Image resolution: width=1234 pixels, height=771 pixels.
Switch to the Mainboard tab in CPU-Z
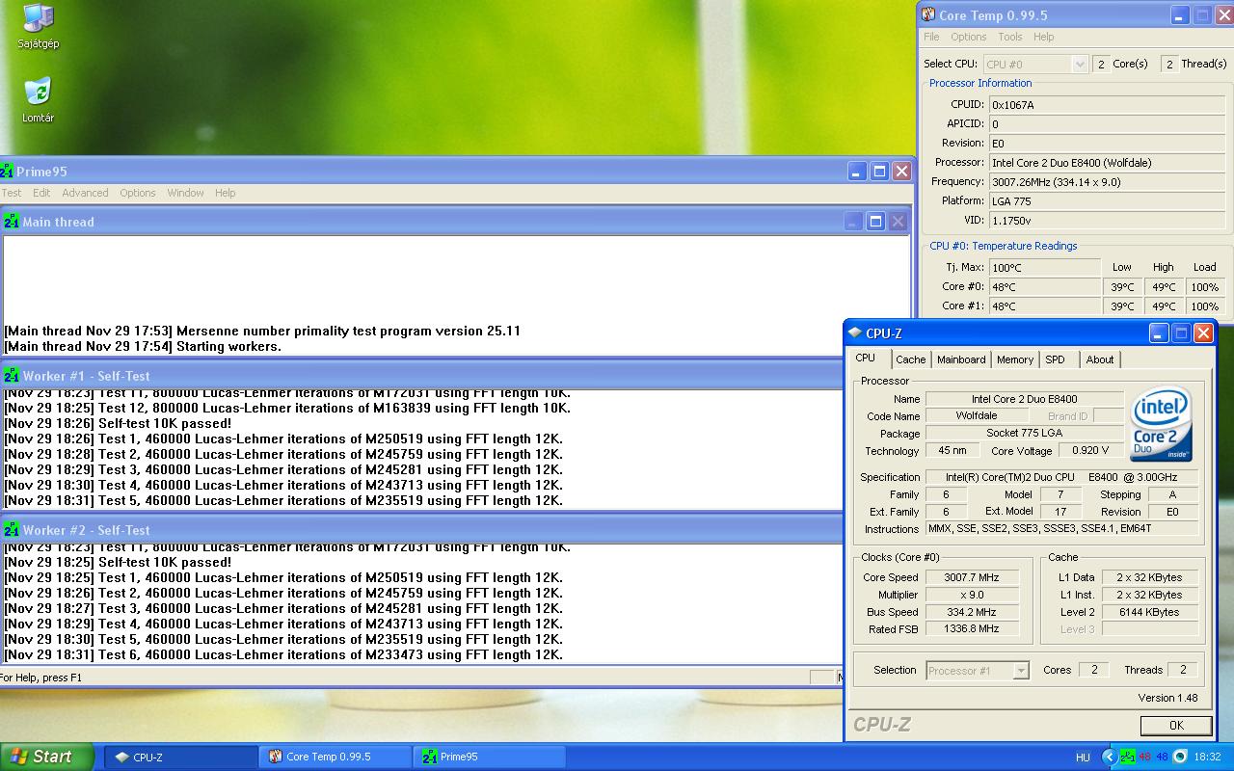pyautogui.click(x=961, y=359)
